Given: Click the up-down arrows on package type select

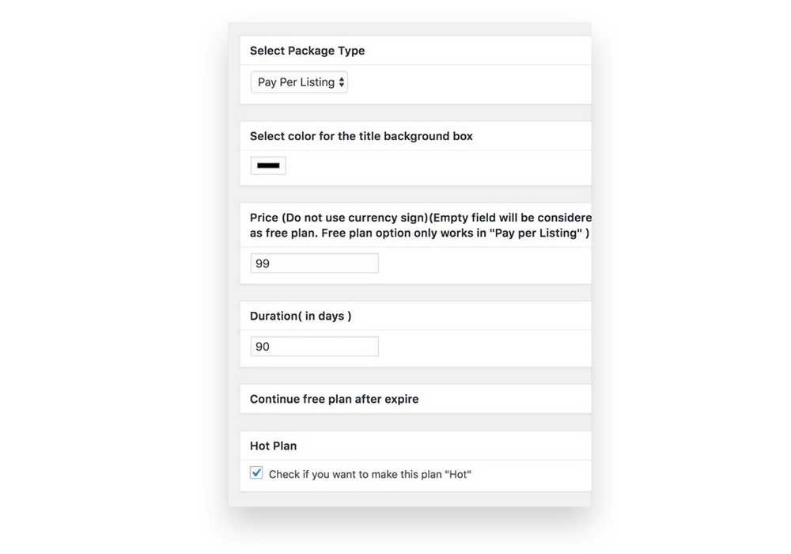Looking at the screenshot, I should coord(342,82).
